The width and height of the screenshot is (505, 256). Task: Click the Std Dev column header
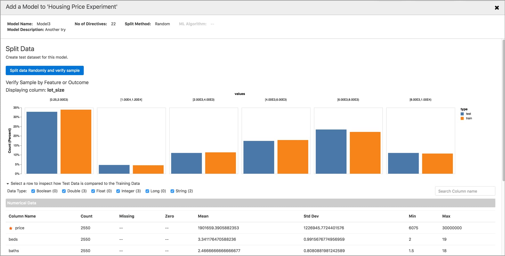tap(311, 216)
